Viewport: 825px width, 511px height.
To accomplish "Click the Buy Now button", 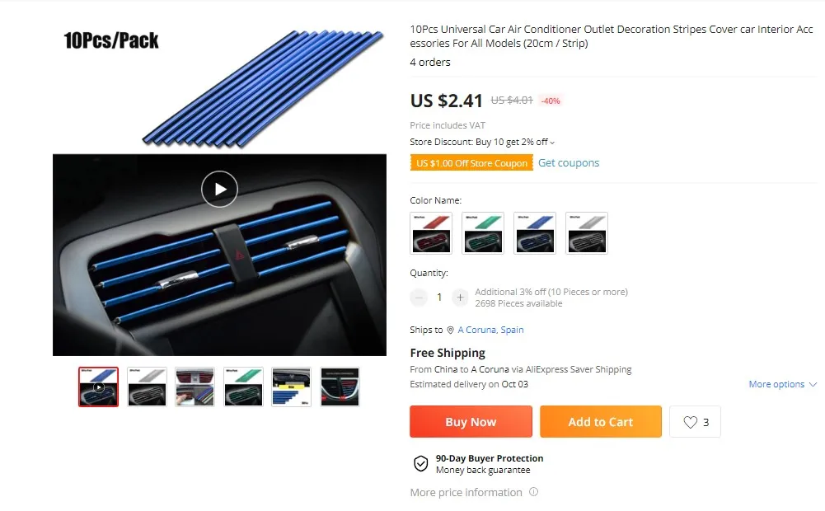I will point(471,421).
